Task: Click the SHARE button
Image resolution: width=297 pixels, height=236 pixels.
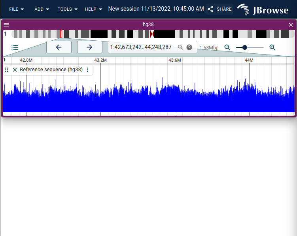Action: 219,9
